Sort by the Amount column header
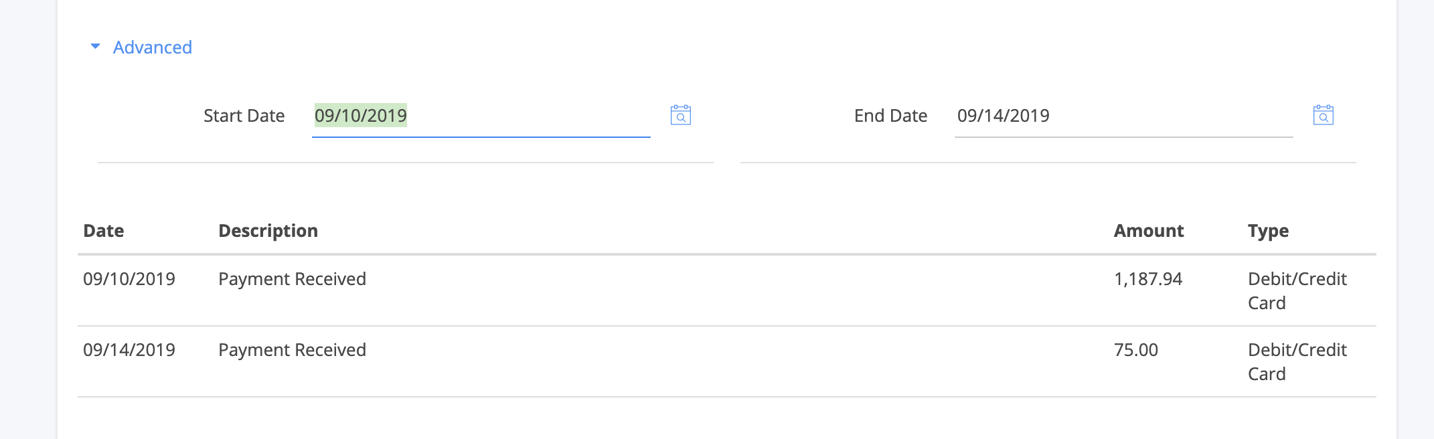This screenshot has height=439, width=1434. coord(1149,231)
